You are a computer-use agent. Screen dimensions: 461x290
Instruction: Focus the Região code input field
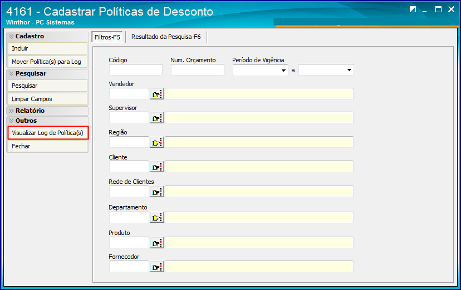point(129,142)
